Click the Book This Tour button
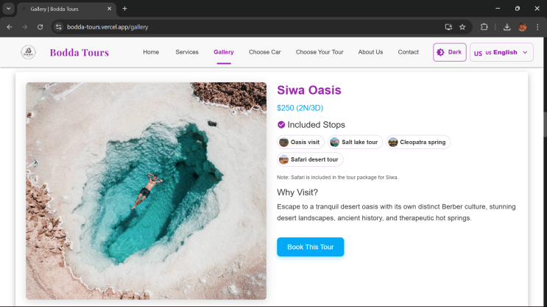The image size is (547, 307). (x=311, y=247)
